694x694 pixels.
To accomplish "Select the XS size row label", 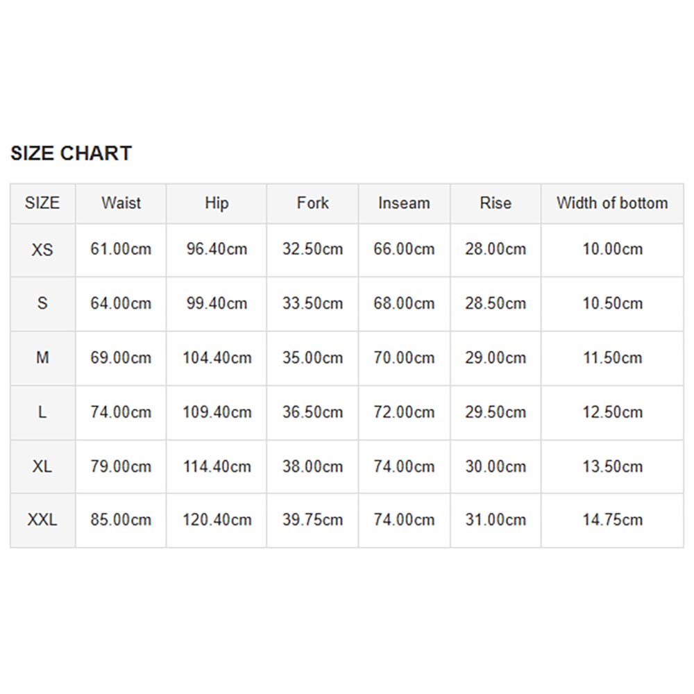I will (x=42, y=250).
